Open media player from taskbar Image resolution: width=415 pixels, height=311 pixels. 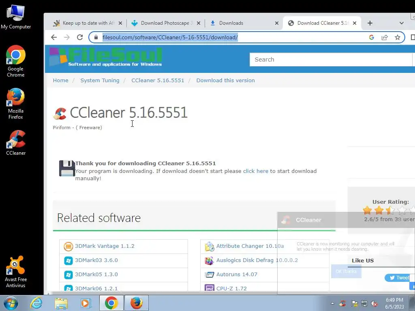pyautogui.click(x=86, y=303)
